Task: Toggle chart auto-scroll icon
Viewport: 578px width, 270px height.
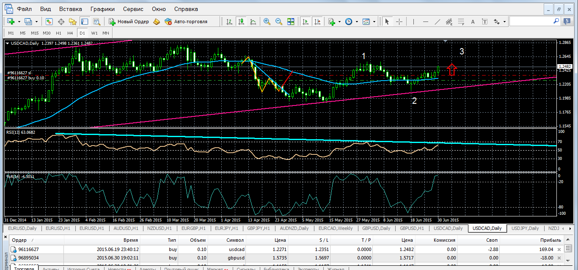Action: 305,22
